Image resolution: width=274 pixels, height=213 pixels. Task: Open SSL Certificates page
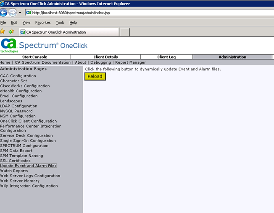(15, 161)
